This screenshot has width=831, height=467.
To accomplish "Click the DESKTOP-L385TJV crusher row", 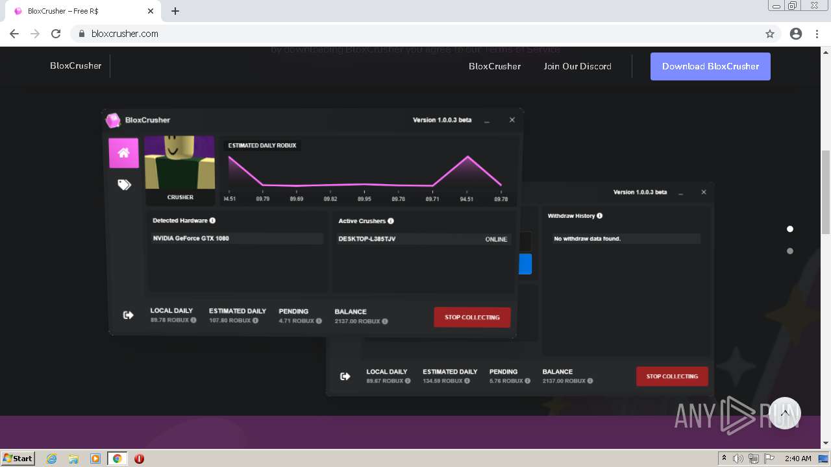I will 423,239.
